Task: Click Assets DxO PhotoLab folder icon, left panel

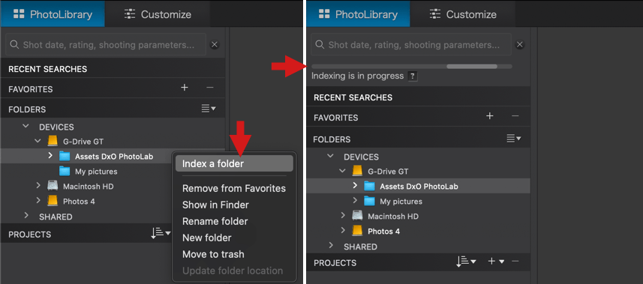Action: click(x=65, y=156)
